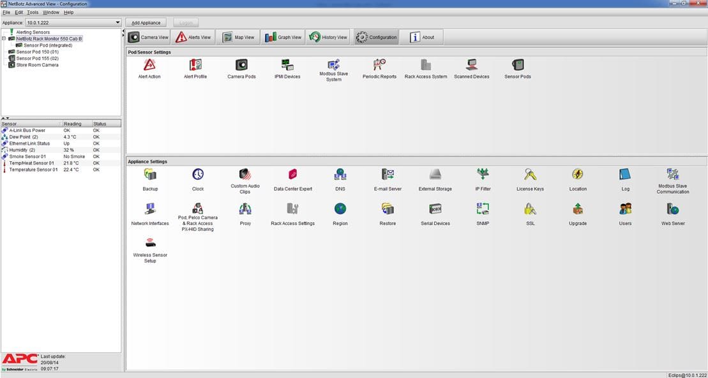Switch to History View
Viewport: 708px width, 378px height.
click(x=328, y=38)
